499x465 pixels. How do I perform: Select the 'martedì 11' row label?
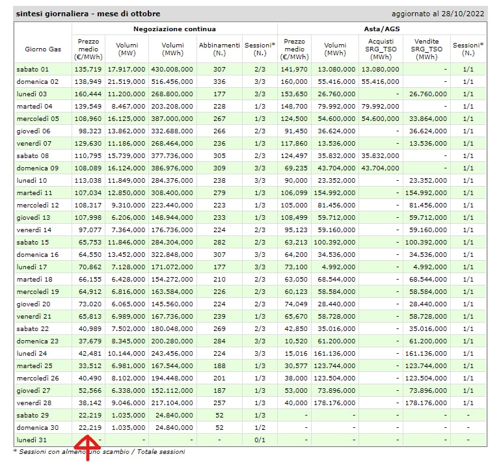click(35, 193)
